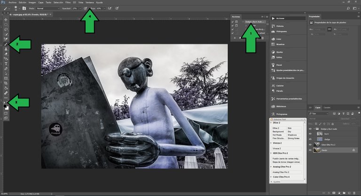The width and height of the screenshot is (361, 196).
Task: Toggle layer filtering switch on Layers panel
Action: pyautogui.click(x=359, y=113)
